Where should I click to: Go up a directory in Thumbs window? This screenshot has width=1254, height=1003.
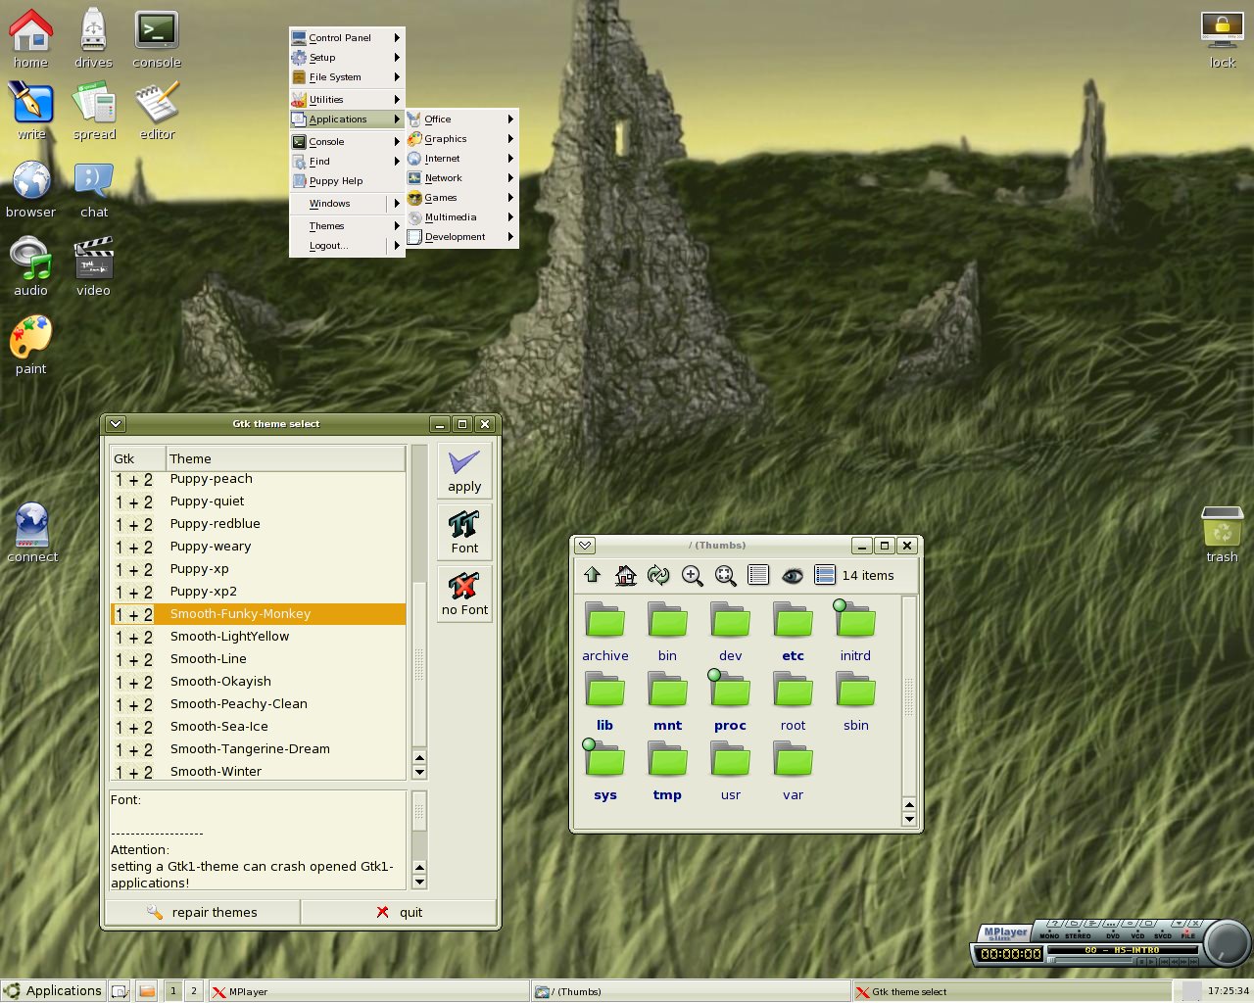(x=592, y=575)
